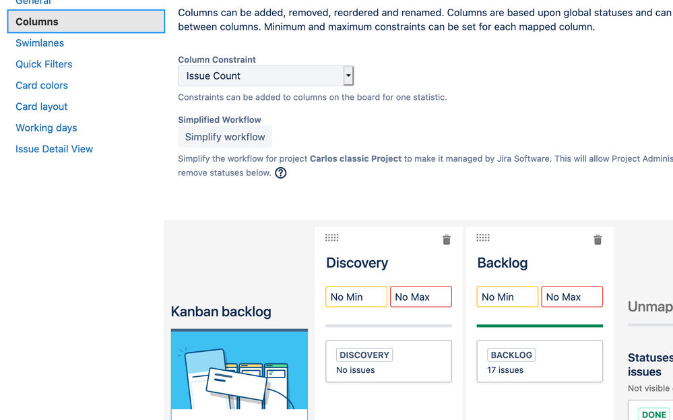Go to Card colors settings
This screenshot has height=420, width=673.
point(42,86)
